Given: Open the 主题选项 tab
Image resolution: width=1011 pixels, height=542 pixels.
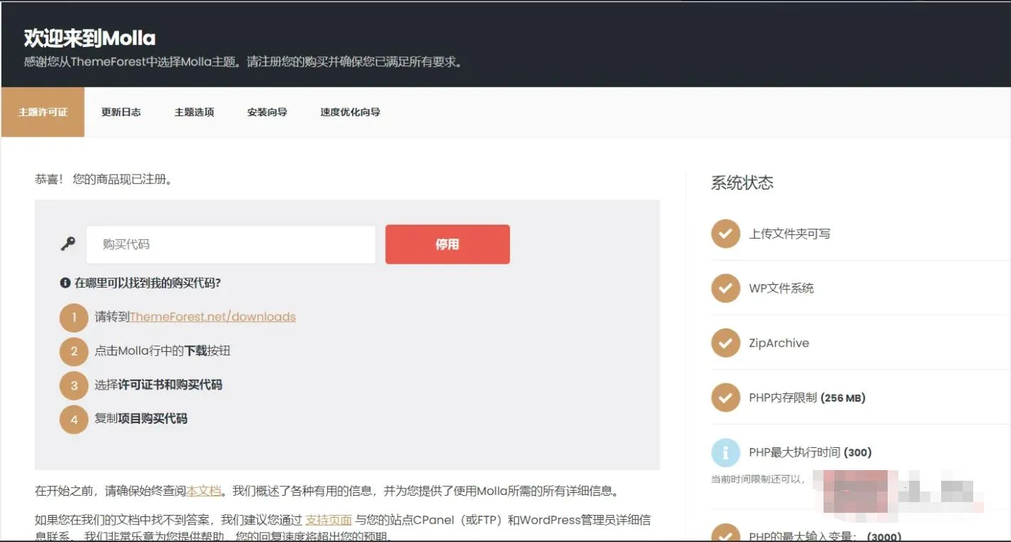Looking at the screenshot, I should pos(194,112).
